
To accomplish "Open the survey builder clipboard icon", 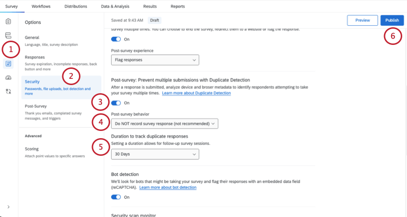I will [8, 21].
